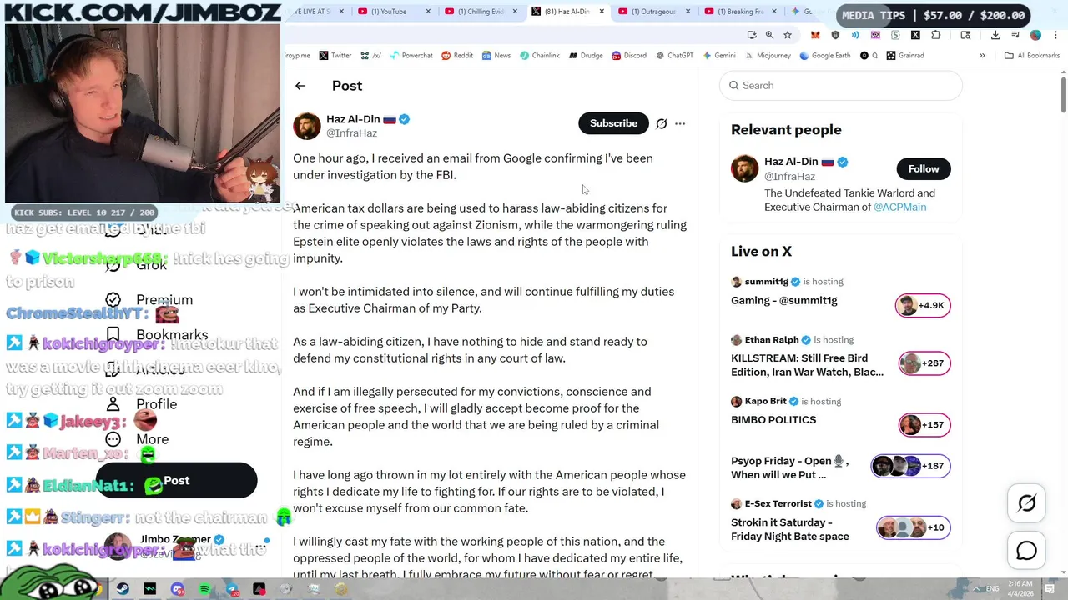Open the Grok floating button
This screenshot has height=600, width=1068.
1026,503
